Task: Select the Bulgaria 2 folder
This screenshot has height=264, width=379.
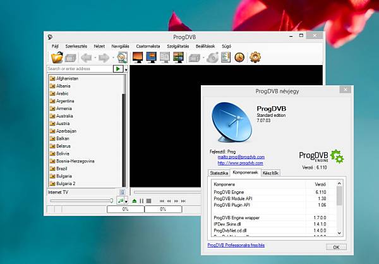Action: coord(63,184)
